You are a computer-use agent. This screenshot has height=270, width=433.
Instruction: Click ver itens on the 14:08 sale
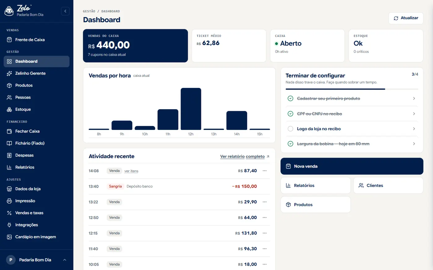pyautogui.click(x=131, y=171)
